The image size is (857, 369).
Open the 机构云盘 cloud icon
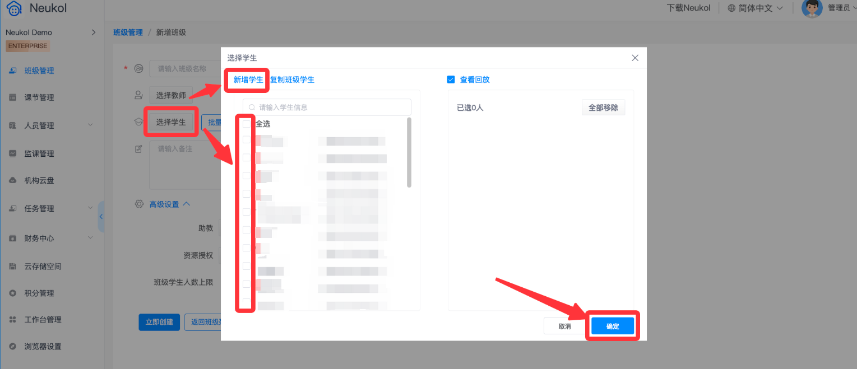point(12,180)
